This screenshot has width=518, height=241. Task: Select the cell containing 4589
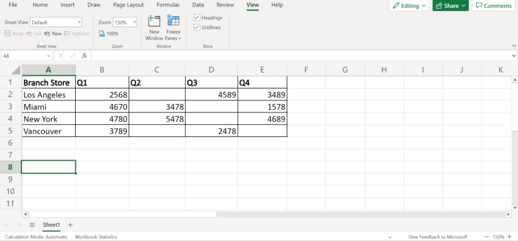tap(212, 94)
